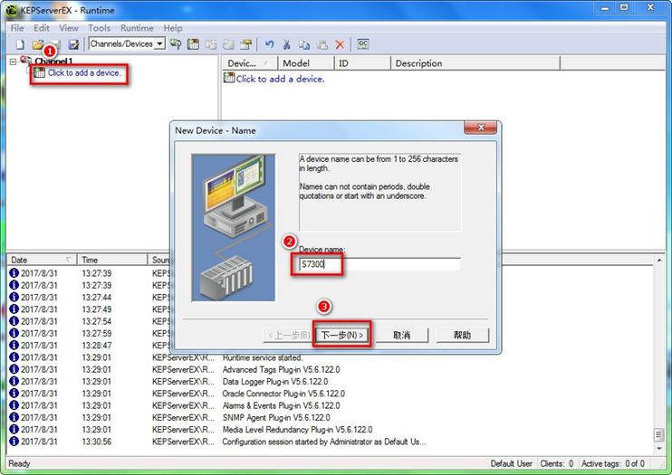
Task: Click the event log scrollbar thumb
Action: pyautogui.click(x=659, y=435)
